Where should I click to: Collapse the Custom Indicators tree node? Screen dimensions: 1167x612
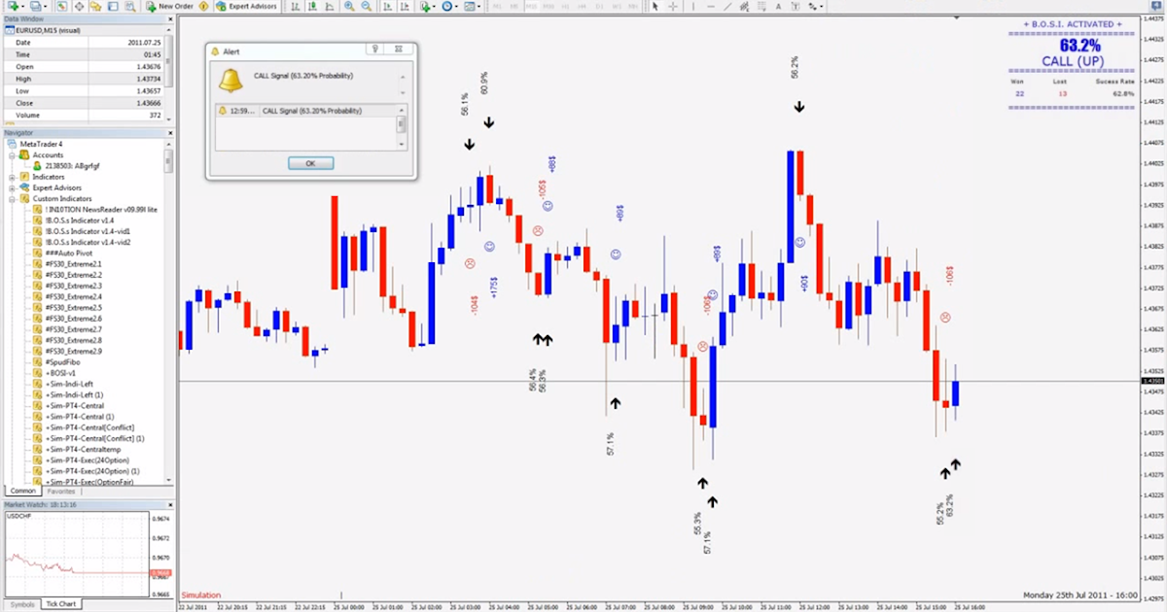click(x=12, y=198)
